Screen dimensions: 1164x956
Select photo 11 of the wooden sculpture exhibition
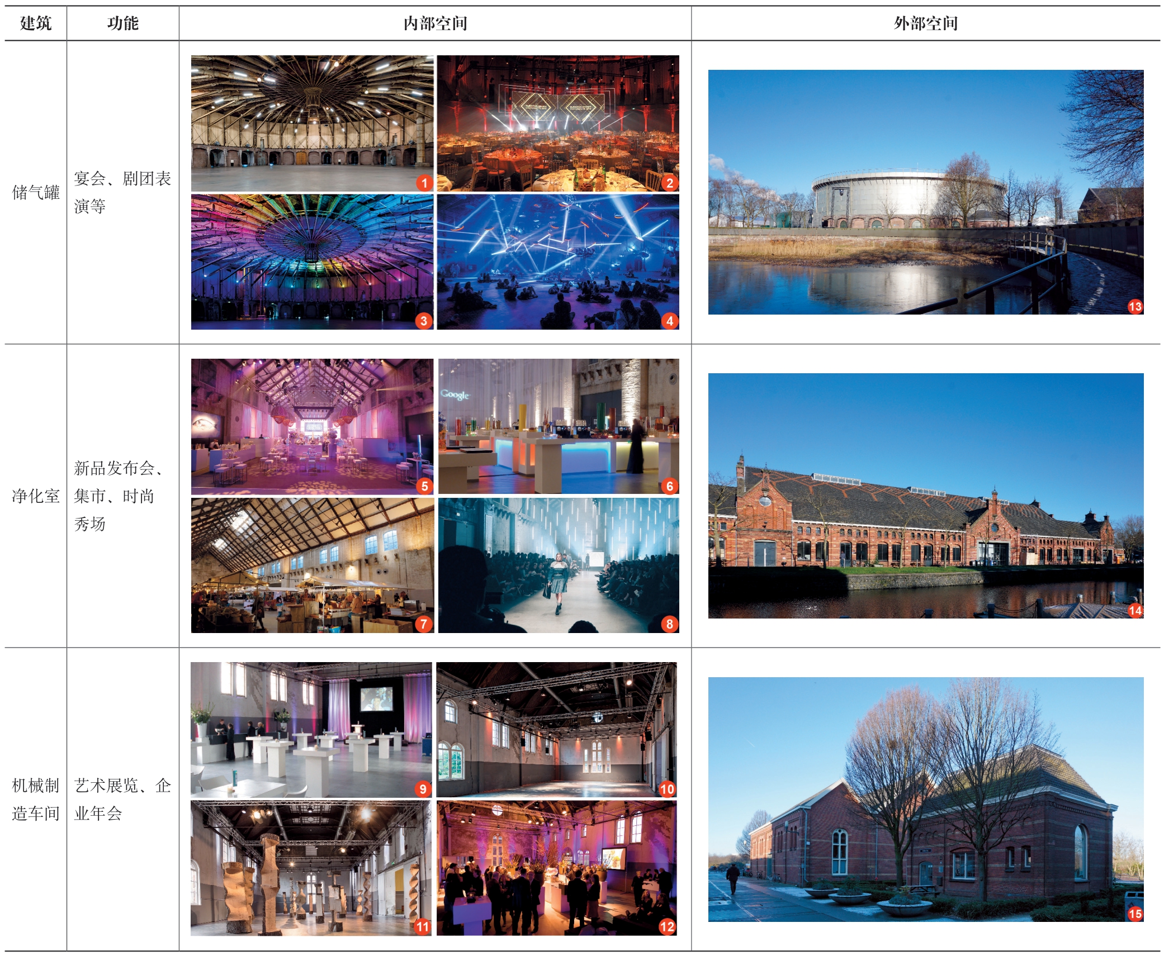pyautogui.click(x=311, y=868)
